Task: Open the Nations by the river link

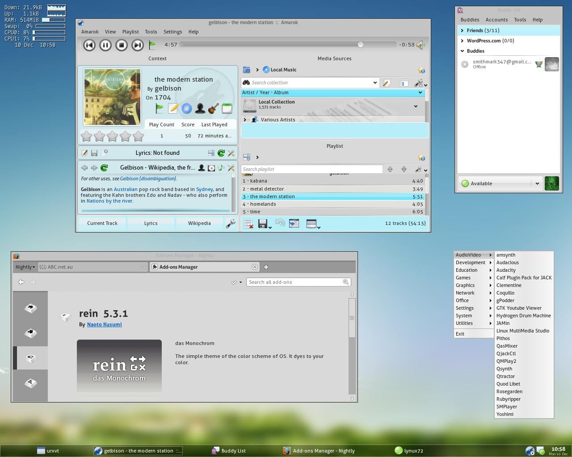Action: 109,201
